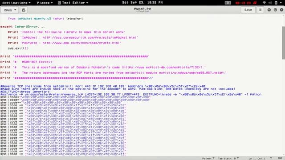The height and width of the screenshot is (160, 285).
Task: Click the '#Reverse TCP shellcode from metasploit' comment
Action: tap(103, 86)
